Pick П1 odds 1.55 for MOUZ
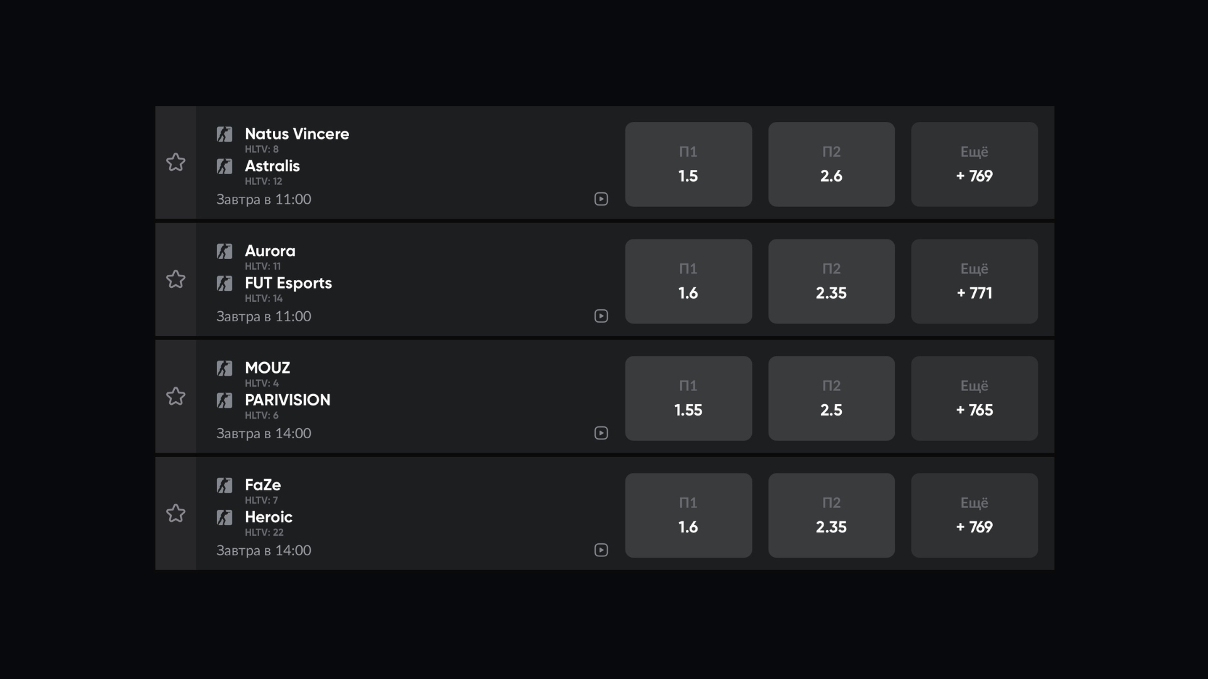 688,398
